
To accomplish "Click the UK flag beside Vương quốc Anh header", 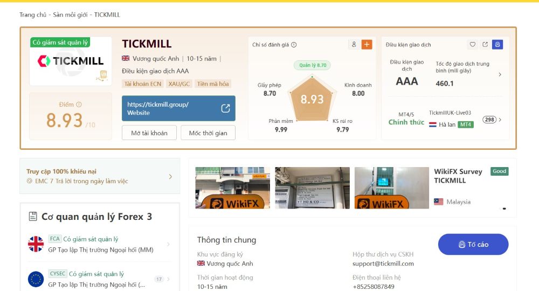I will 126,58.
